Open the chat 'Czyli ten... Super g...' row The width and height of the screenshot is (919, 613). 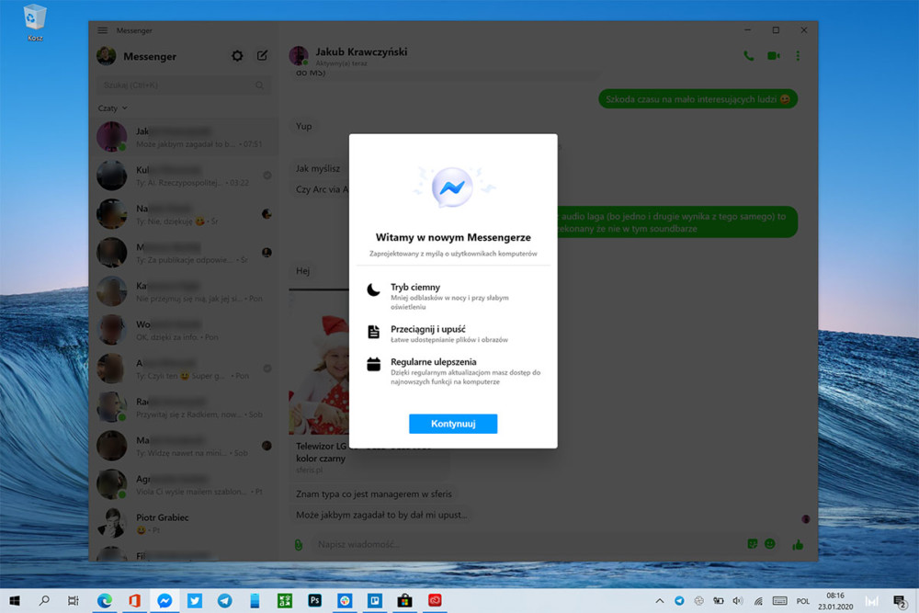click(x=186, y=369)
